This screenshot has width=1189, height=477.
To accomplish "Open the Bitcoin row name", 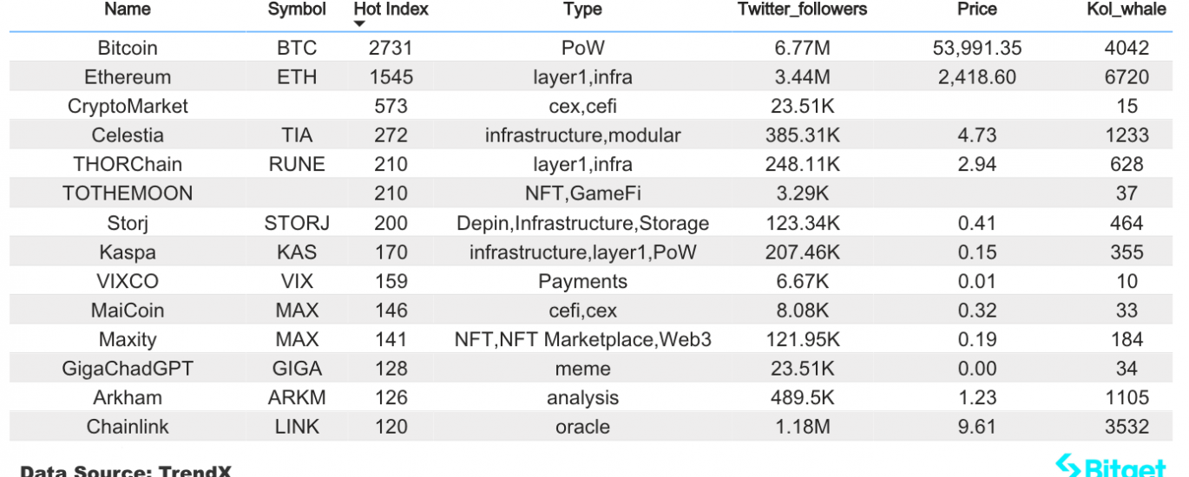I will 128,48.
